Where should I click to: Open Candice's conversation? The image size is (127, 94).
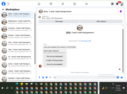click(x=17, y=36)
